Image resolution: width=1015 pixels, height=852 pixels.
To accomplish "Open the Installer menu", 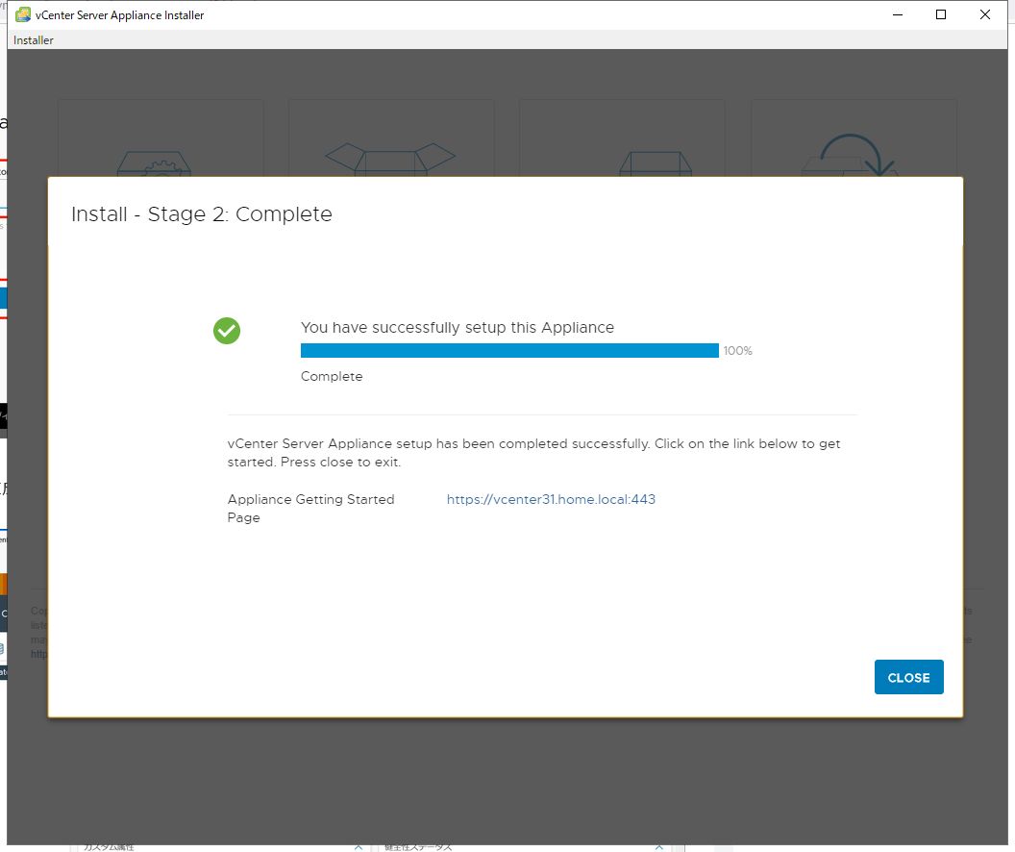I will pos(34,40).
